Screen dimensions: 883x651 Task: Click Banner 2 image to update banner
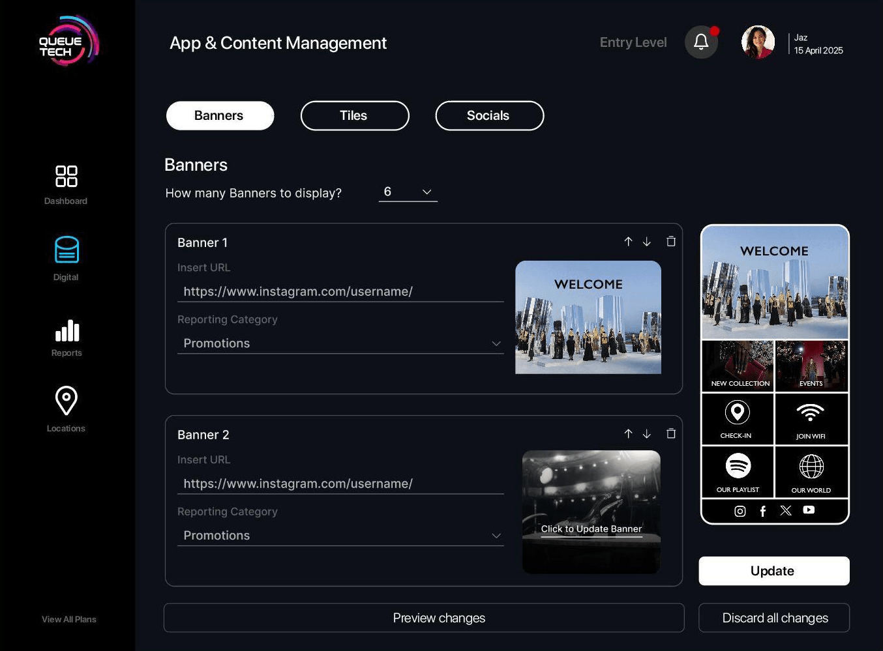pyautogui.click(x=591, y=512)
